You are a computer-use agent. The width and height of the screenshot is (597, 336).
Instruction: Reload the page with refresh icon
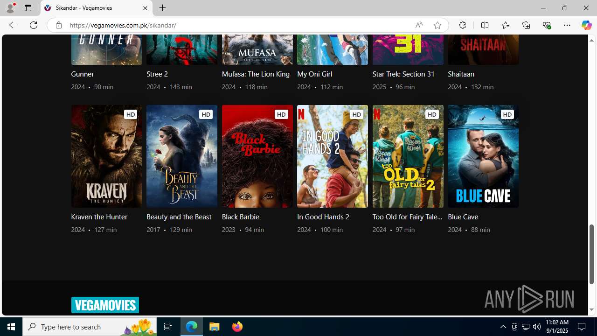(x=34, y=25)
